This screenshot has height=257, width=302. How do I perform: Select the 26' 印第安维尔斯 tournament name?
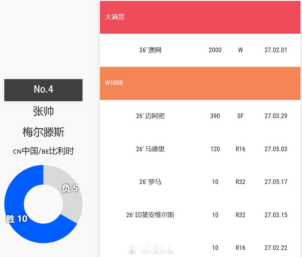pyautogui.click(x=151, y=215)
